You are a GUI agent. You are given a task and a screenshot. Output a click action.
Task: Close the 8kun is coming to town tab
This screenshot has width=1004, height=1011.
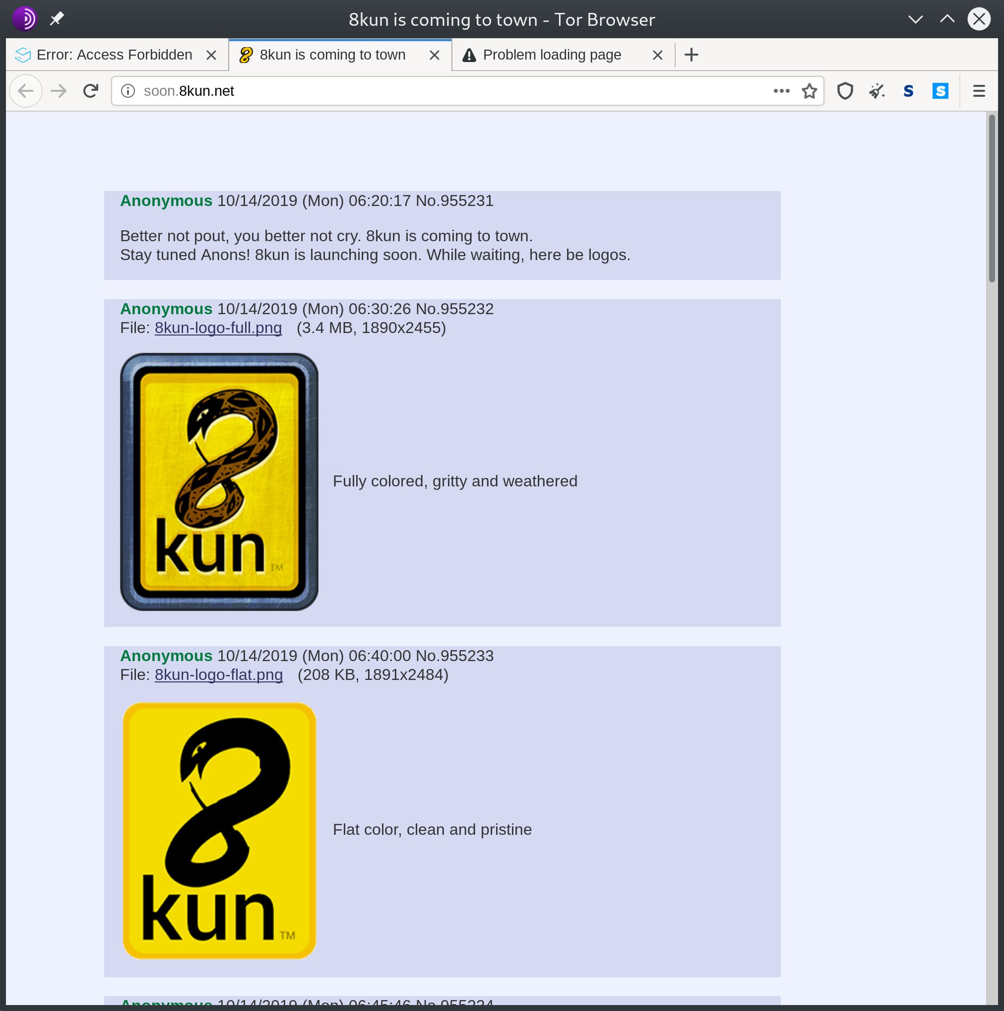[x=434, y=55]
